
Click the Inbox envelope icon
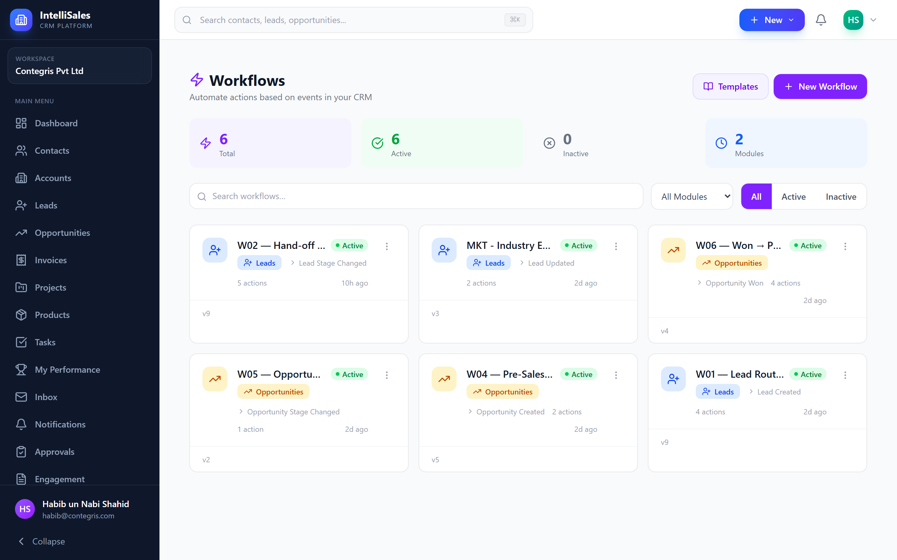(x=21, y=397)
